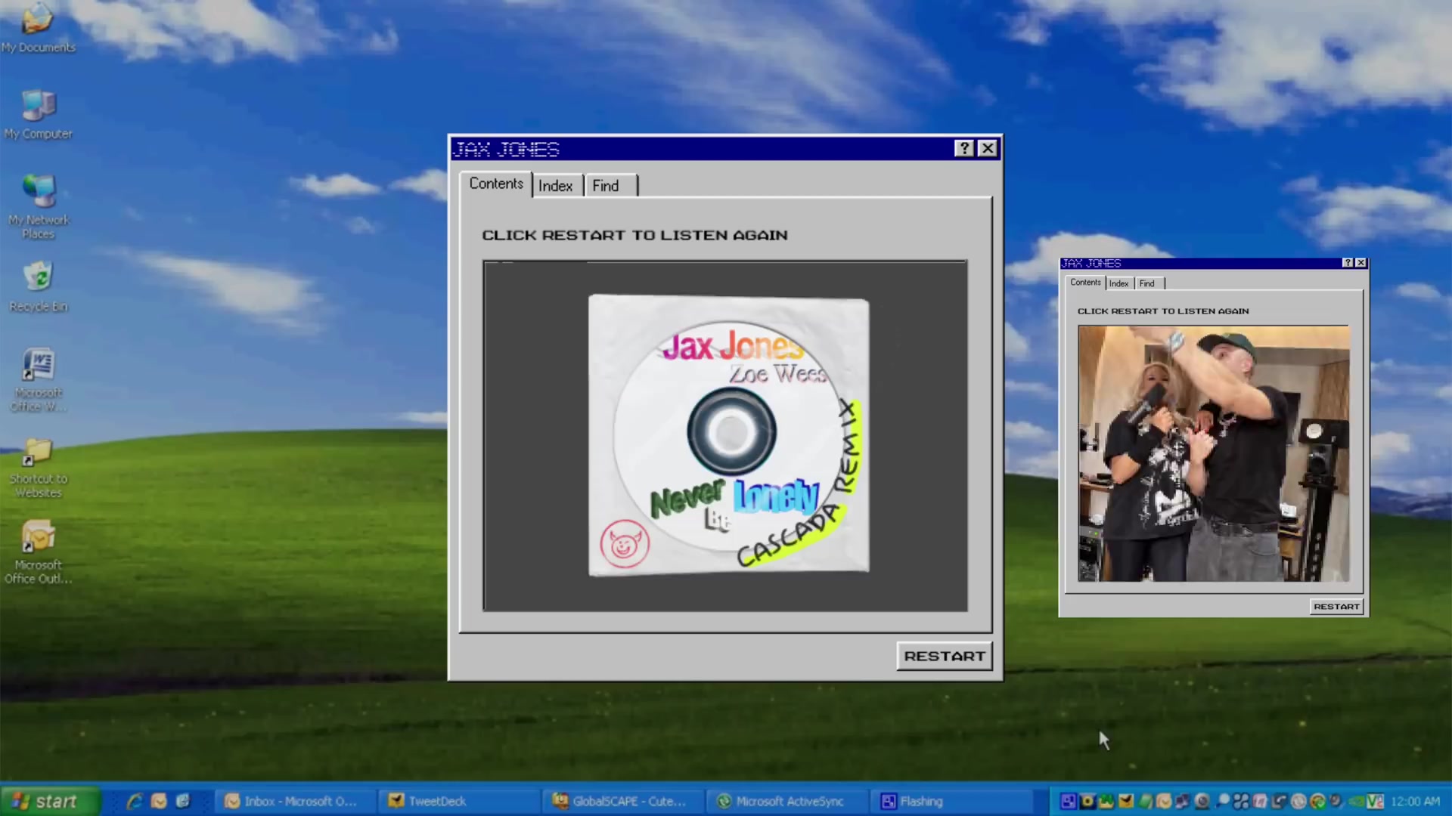This screenshot has height=816, width=1452.
Task: Click the CD cover artwork thumbnail
Action: click(x=729, y=435)
